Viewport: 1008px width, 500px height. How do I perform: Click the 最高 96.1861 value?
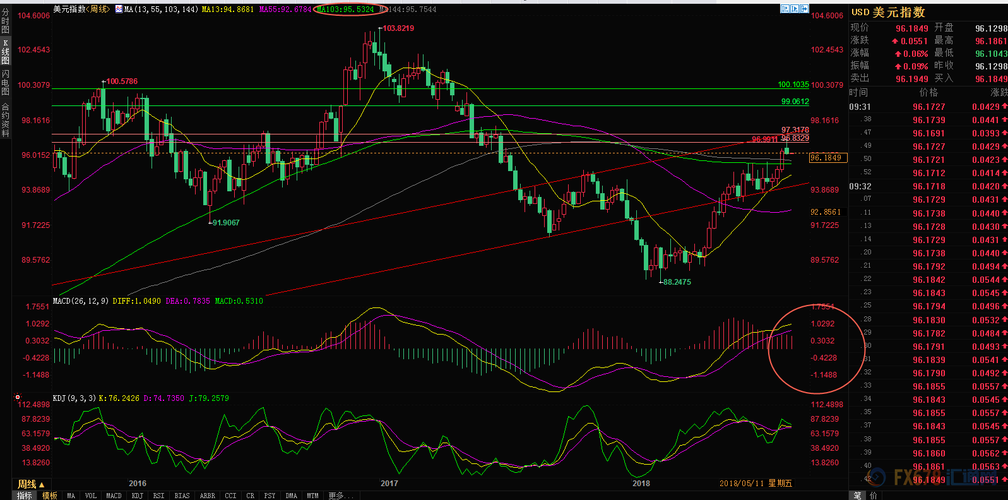click(x=991, y=41)
